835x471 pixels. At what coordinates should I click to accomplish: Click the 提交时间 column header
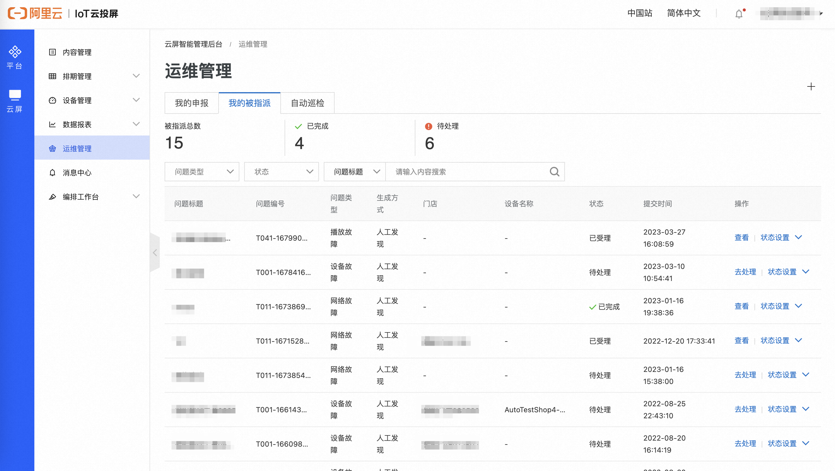click(x=657, y=204)
